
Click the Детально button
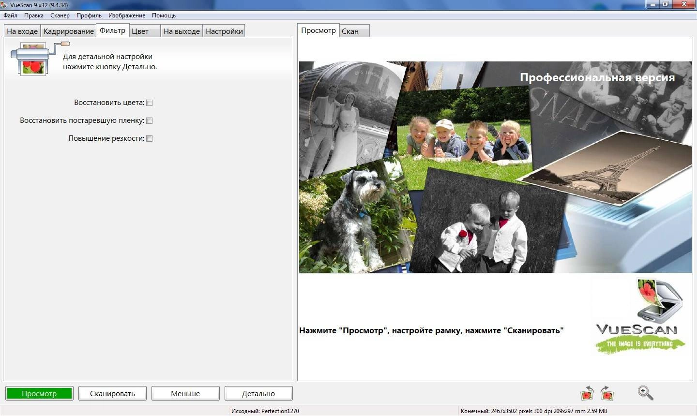click(258, 393)
